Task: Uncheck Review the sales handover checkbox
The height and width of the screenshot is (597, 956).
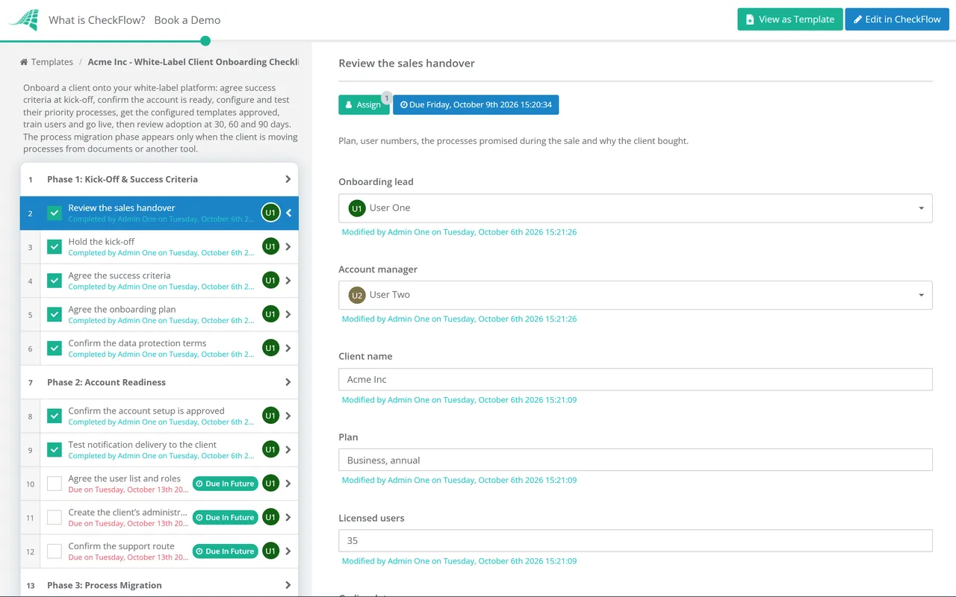Action: coord(55,213)
